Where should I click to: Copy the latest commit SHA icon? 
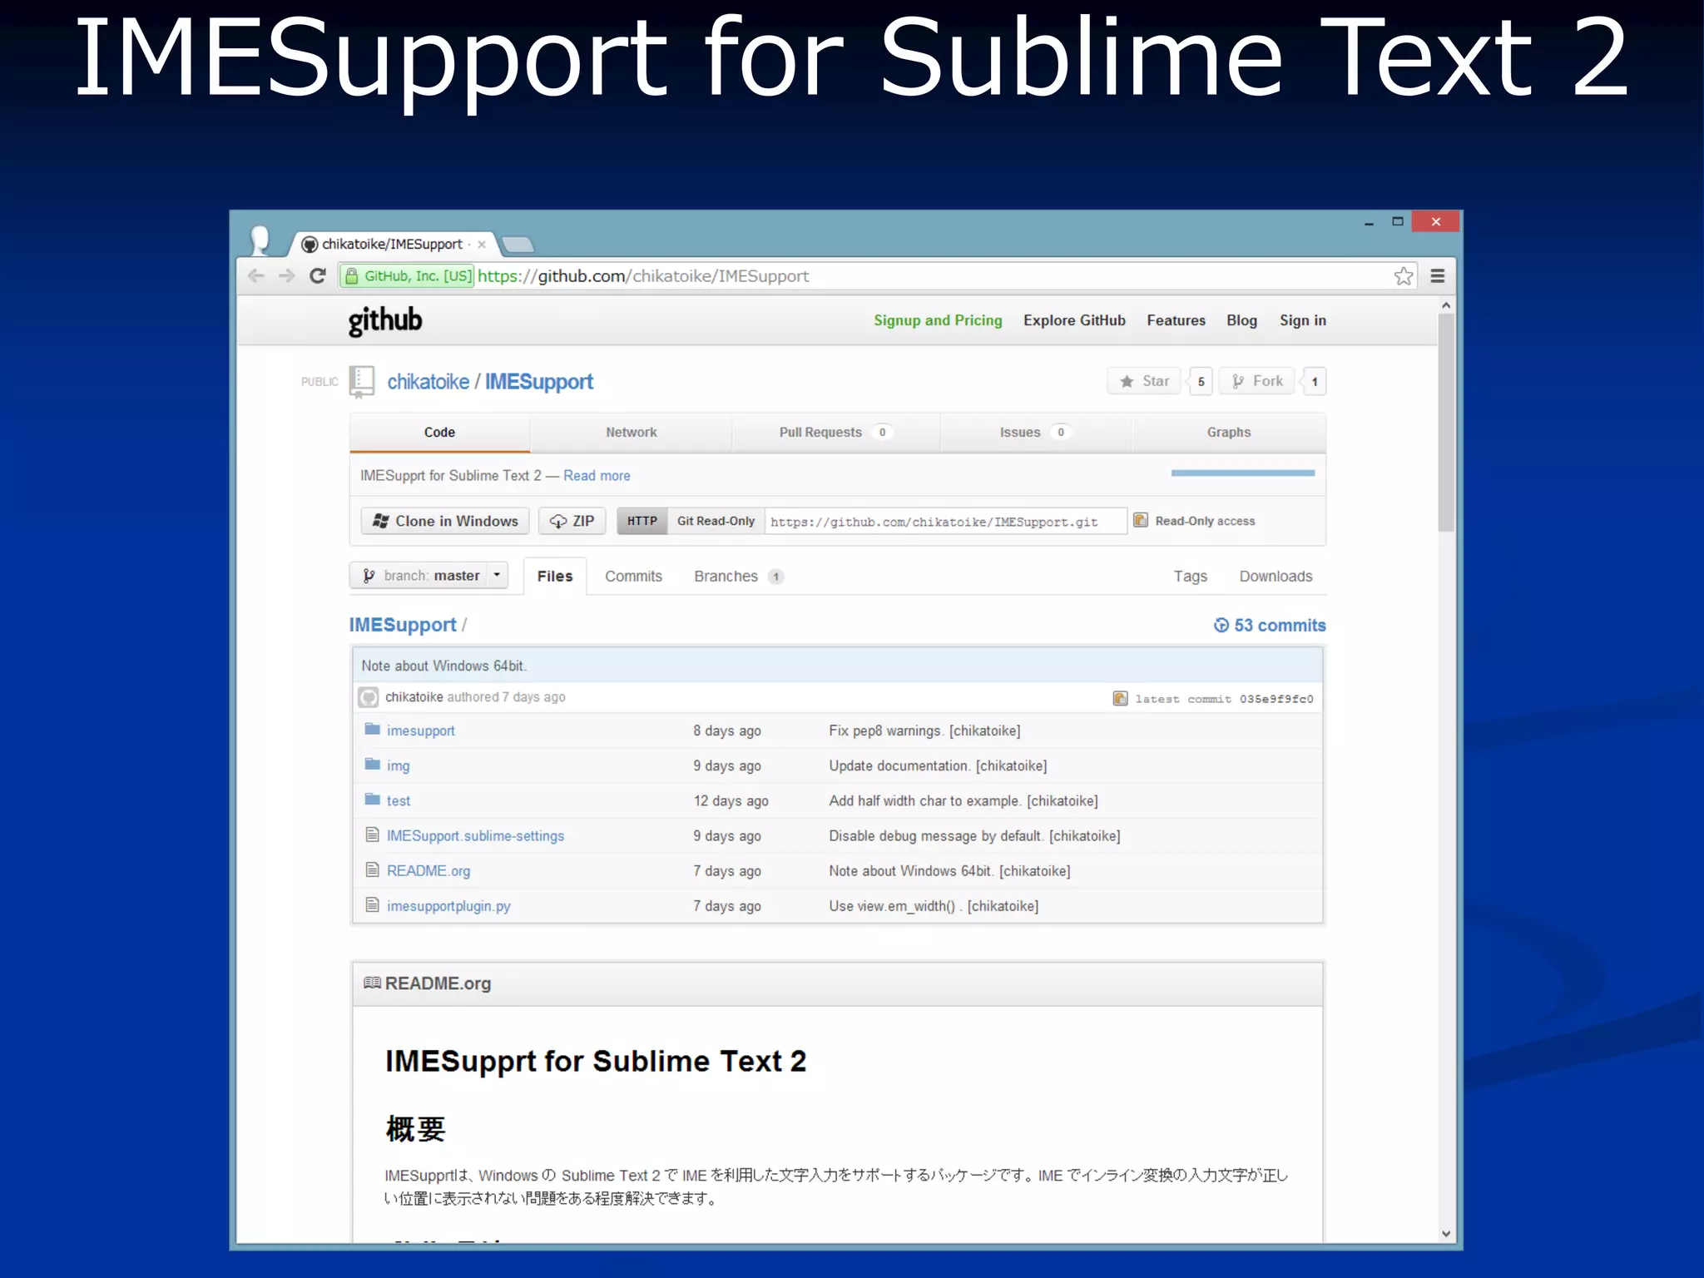[1121, 699]
